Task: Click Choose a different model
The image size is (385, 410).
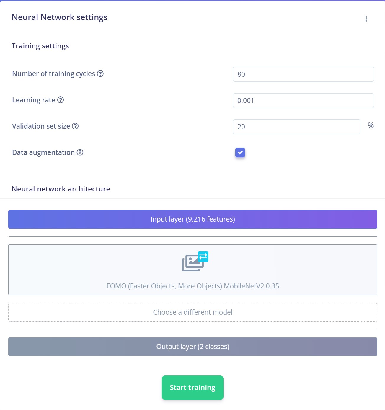Action: pyautogui.click(x=193, y=312)
